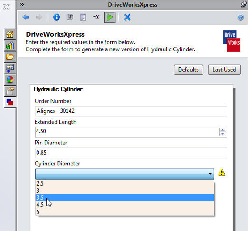Click the Defaults button
Viewport: 248px width, 231px height.
click(189, 70)
